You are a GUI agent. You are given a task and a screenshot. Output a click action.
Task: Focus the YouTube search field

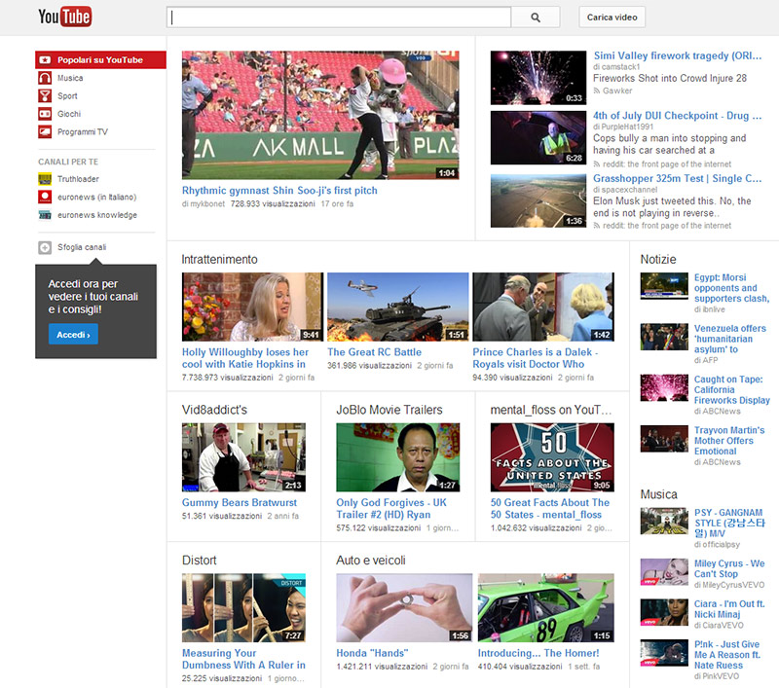point(339,18)
